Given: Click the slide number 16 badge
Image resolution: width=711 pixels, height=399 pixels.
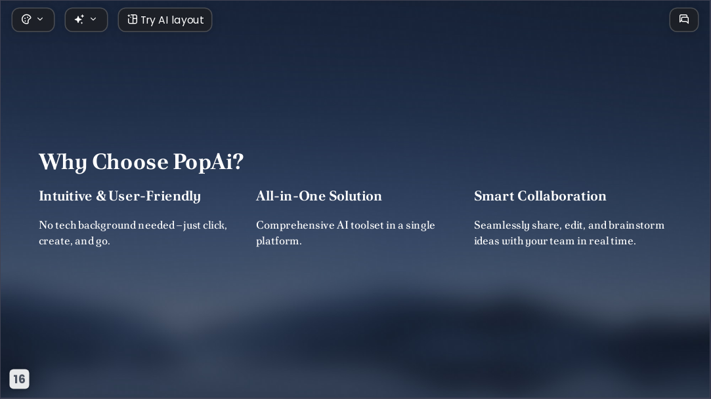Looking at the screenshot, I should pyautogui.click(x=19, y=379).
